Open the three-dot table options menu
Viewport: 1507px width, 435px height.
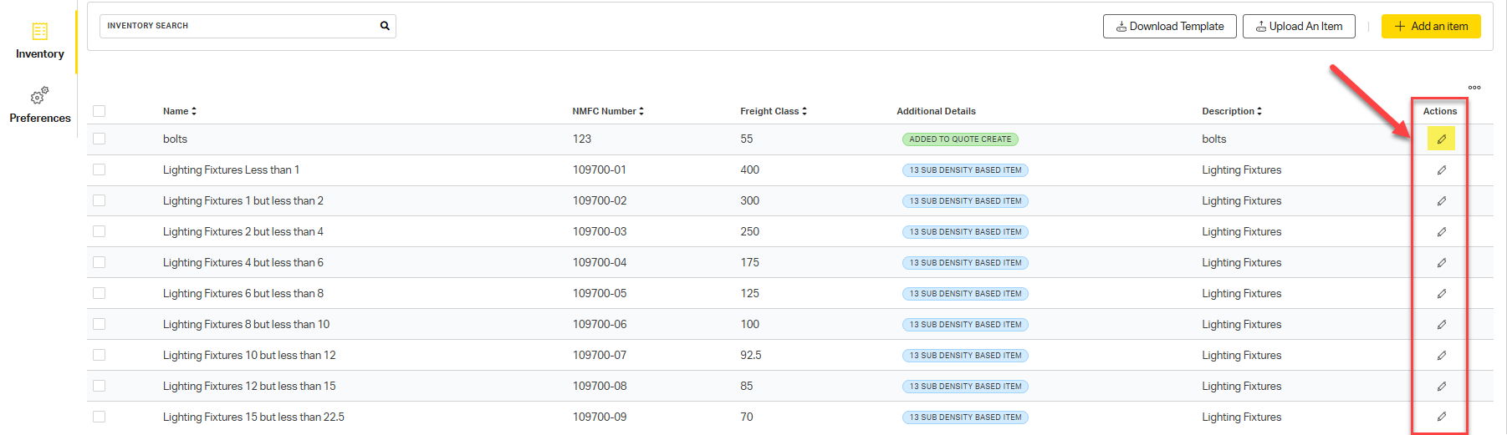(x=1474, y=88)
